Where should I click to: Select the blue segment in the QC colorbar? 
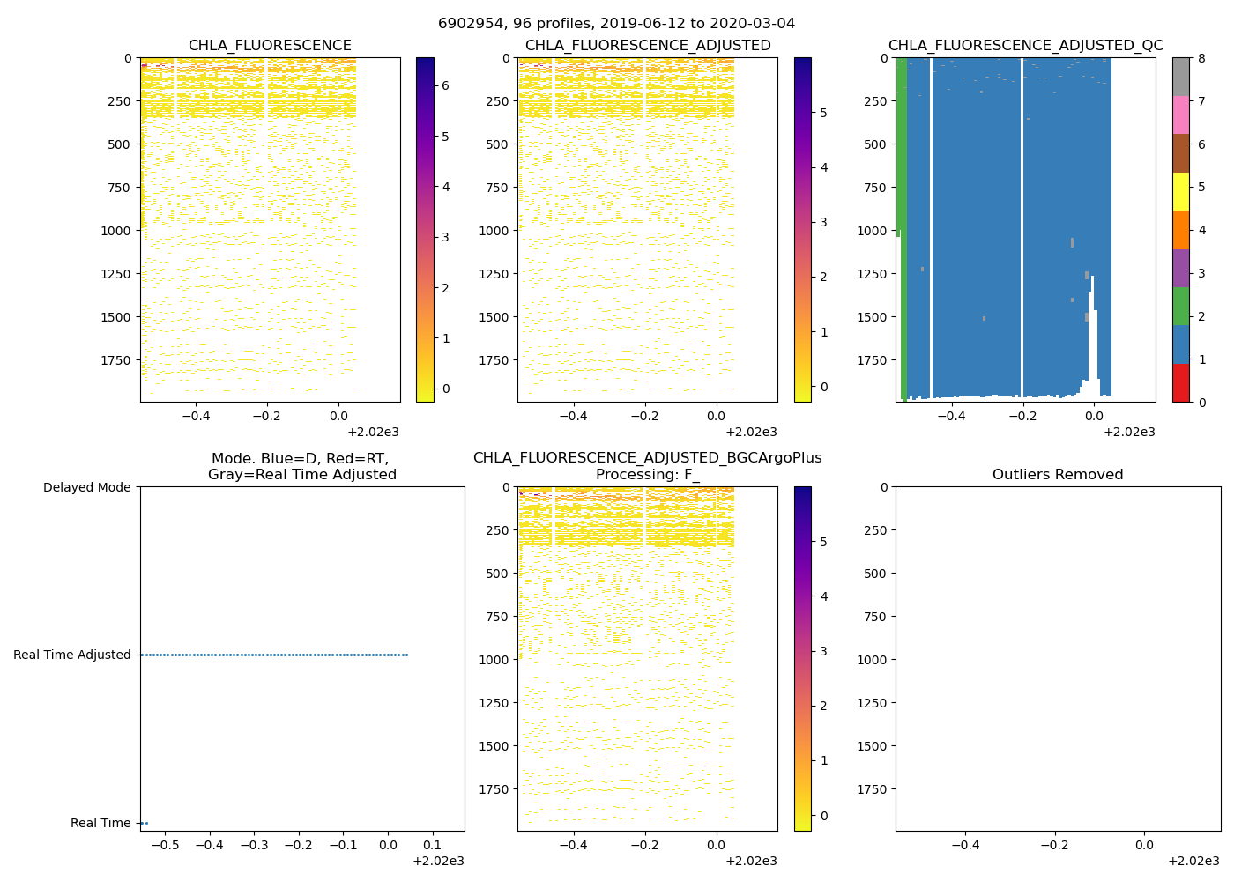pos(1180,344)
